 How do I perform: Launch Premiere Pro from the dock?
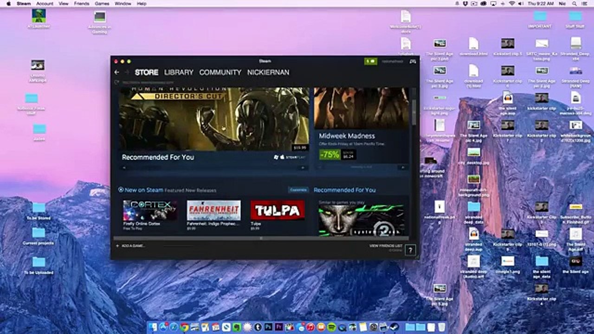(x=279, y=327)
